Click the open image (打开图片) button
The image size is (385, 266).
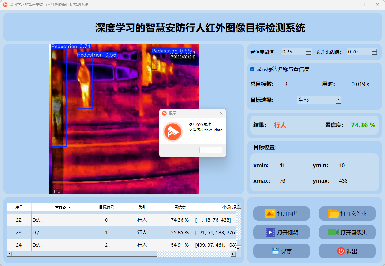[282, 214]
